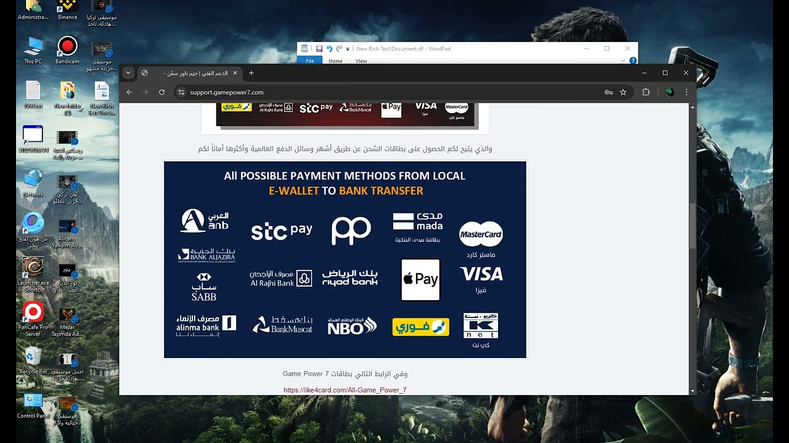
Task: Click the payment methods banner image
Action: [345, 260]
